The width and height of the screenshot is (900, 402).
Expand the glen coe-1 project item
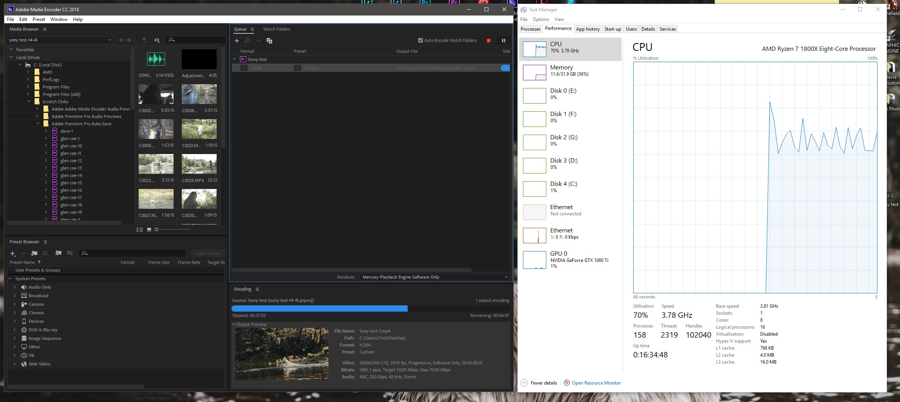pyautogui.click(x=46, y=138)
